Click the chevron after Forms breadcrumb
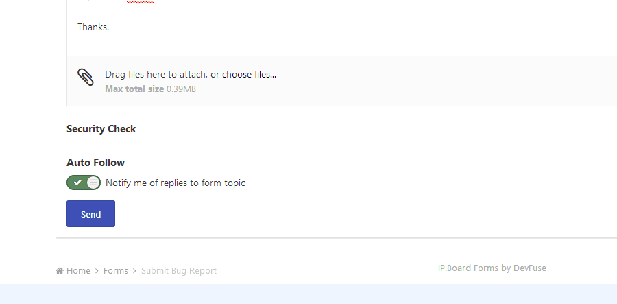617x304 pixels. (135, 271)
